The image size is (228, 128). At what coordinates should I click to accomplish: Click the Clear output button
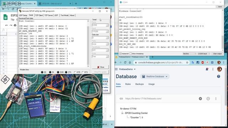click(217, 54)
